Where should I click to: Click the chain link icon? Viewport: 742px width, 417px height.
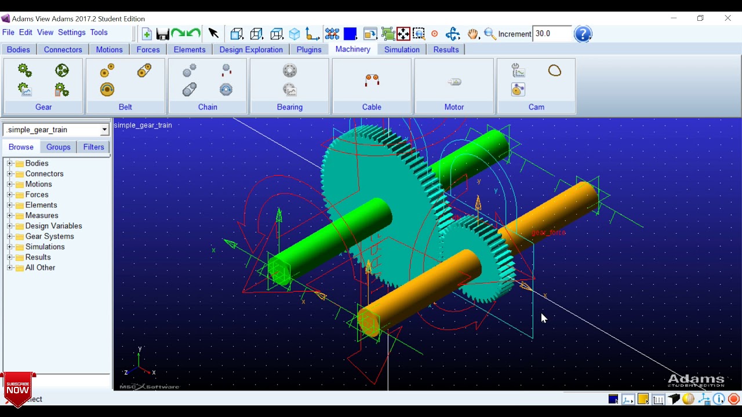[x=190, y=89]
